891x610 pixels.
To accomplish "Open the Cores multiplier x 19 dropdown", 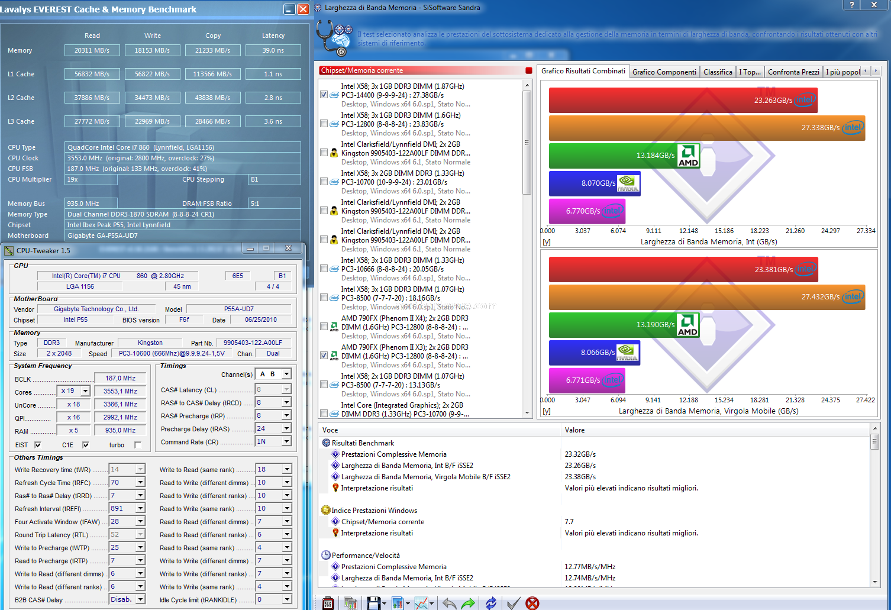I will (85, 391).
